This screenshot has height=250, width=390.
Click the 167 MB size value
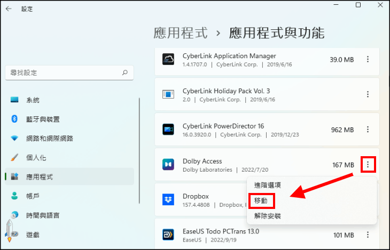pos(343,165)
